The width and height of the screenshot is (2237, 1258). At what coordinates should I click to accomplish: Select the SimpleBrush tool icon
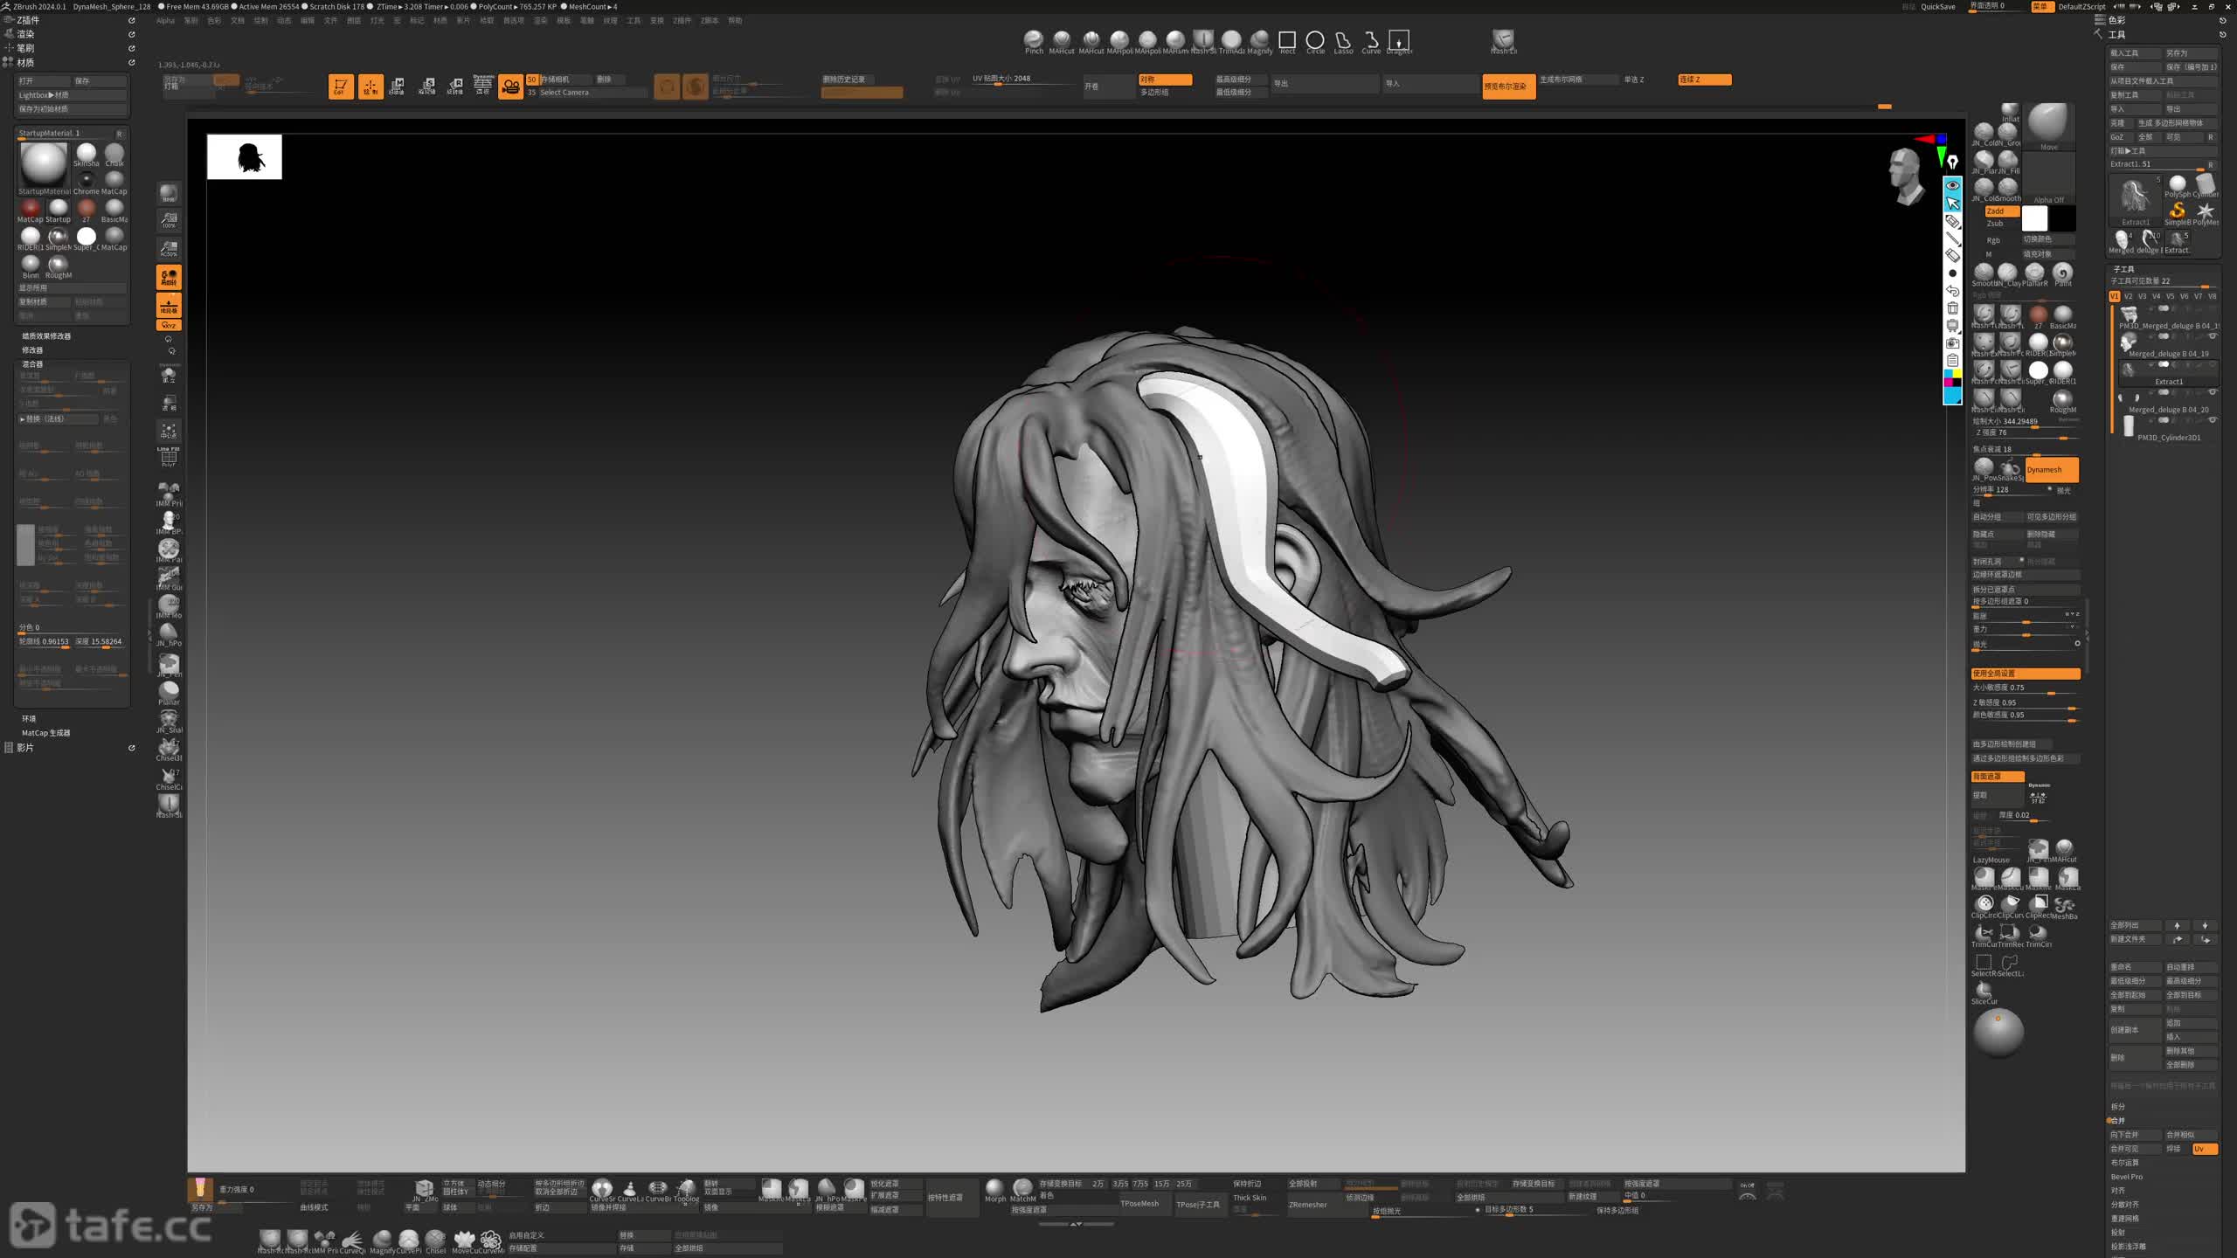point(2178,211)
